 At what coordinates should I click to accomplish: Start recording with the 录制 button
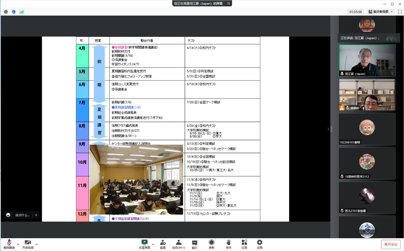[x=212, y=244]
